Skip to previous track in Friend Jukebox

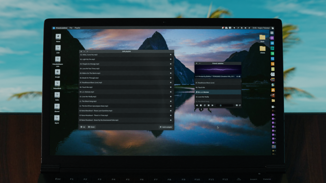click(197, 105)
